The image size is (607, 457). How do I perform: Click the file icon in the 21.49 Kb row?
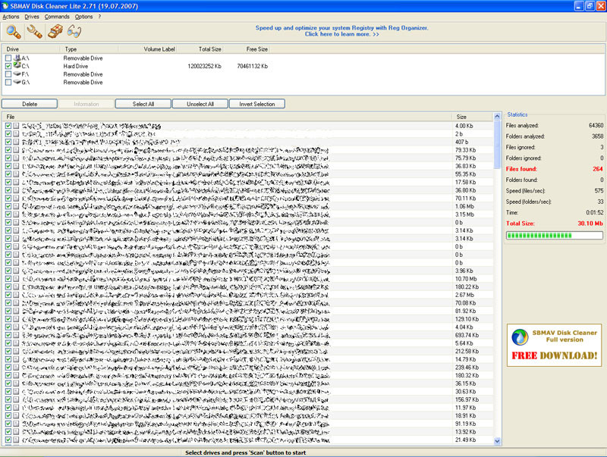coord(16,440)
